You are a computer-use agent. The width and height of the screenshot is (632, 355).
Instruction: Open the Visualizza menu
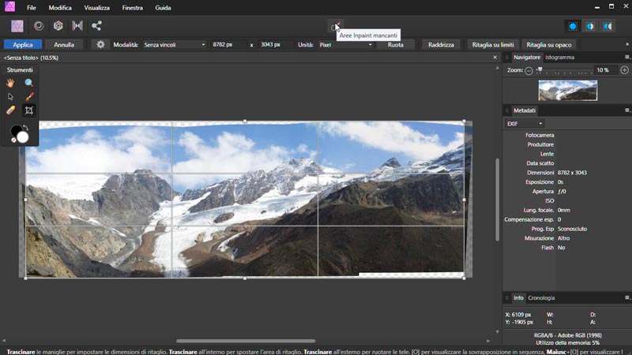(x=96, y=8)
